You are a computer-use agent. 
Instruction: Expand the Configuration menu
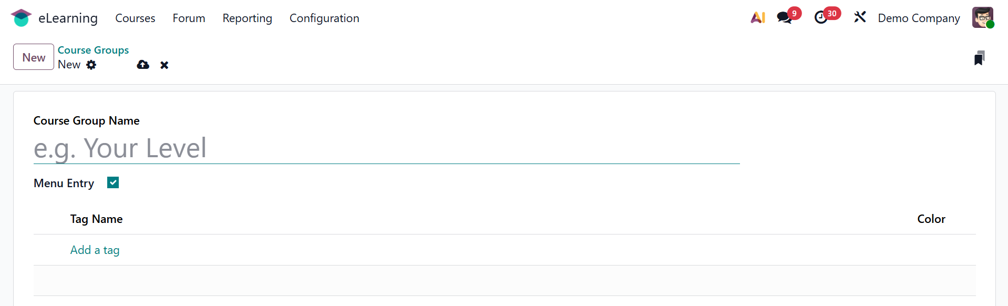[x=324, y=18]
